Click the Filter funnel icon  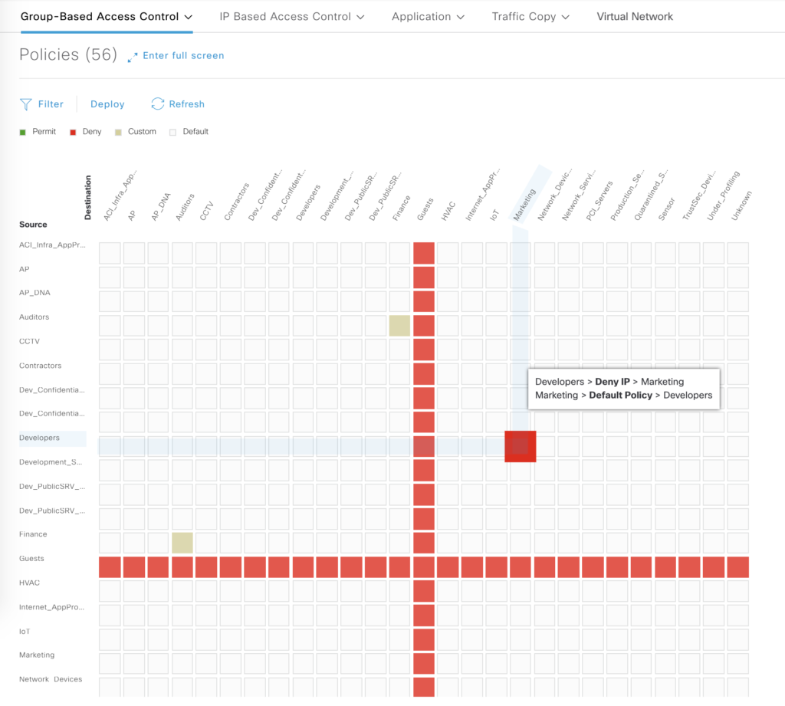pos(26,104)
